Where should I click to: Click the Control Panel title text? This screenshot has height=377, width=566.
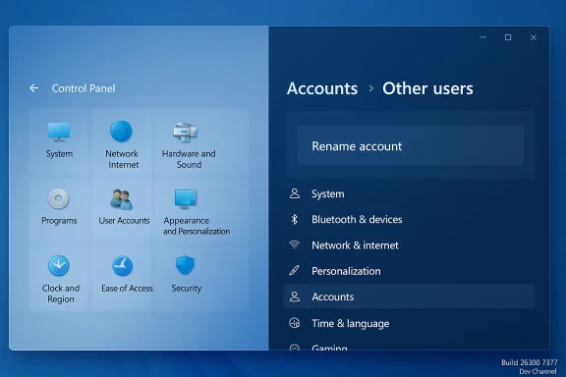84,88
